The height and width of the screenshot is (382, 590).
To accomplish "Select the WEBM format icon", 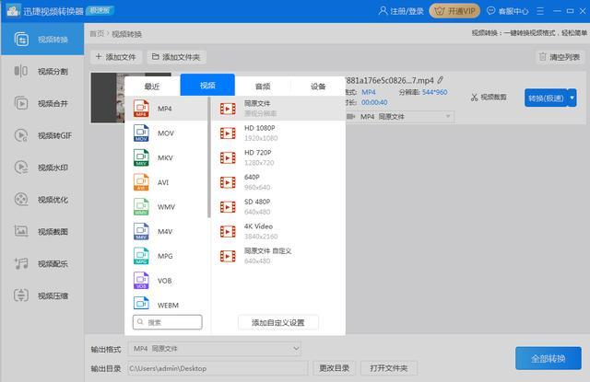I will pyautogui.click(x=141, y=304).
